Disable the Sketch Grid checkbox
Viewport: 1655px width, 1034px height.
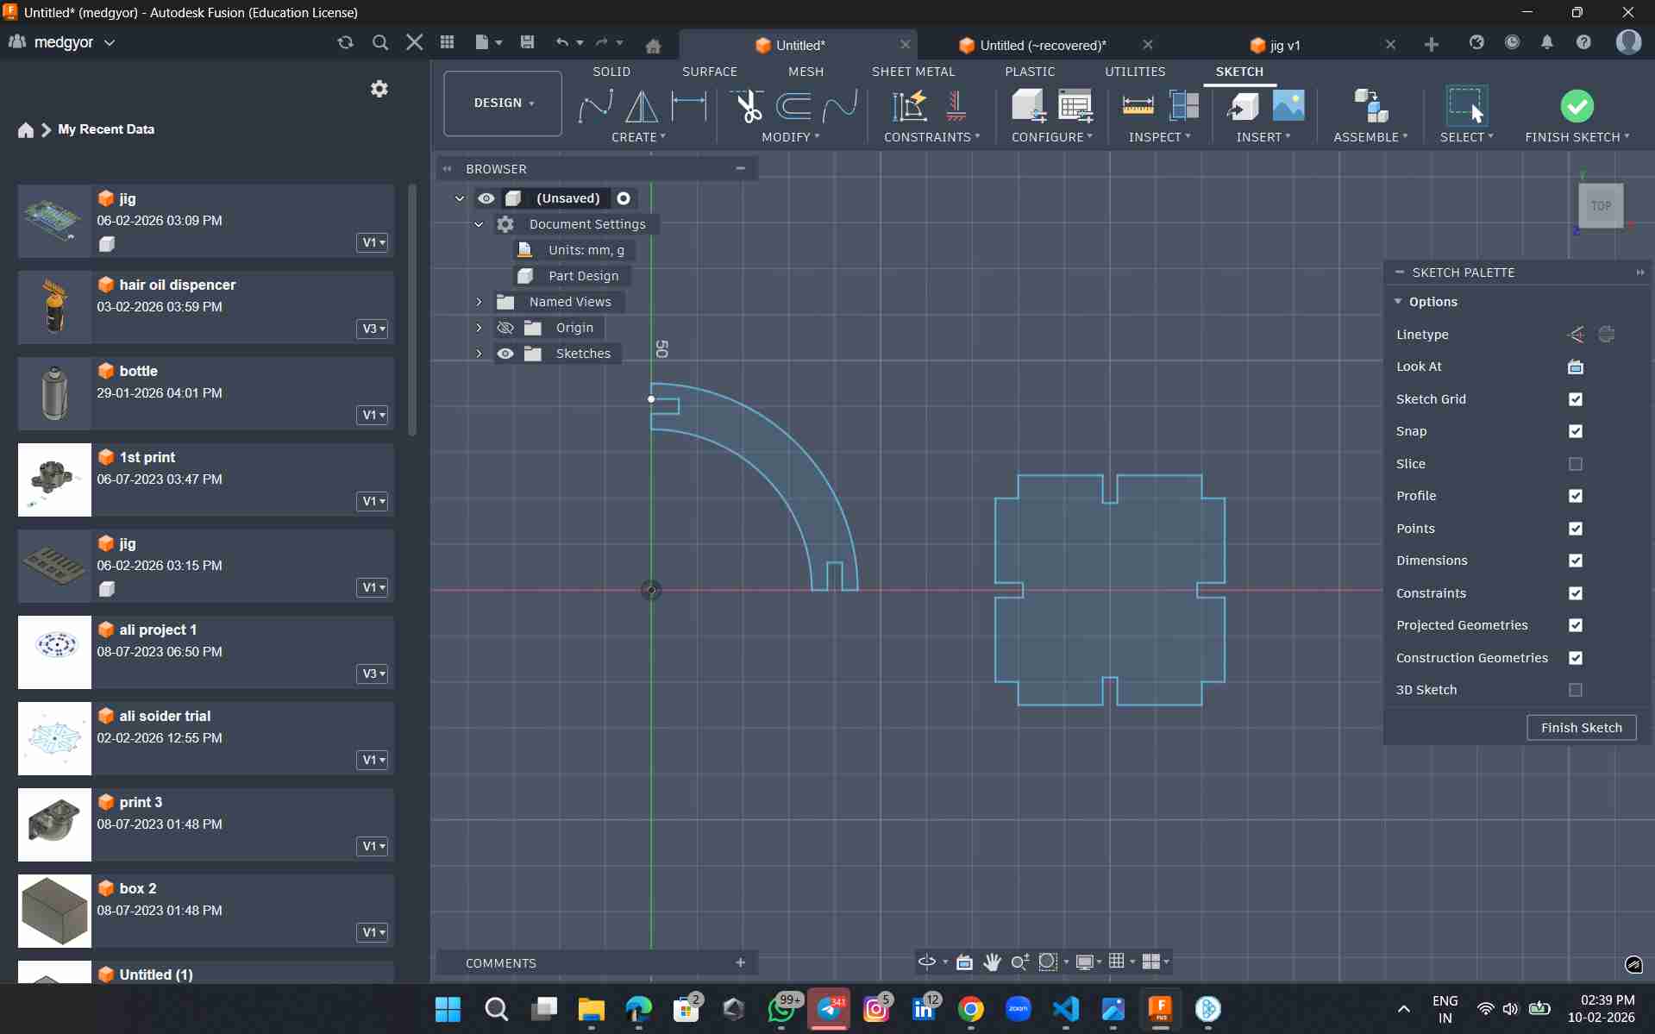click(1575, 399)
